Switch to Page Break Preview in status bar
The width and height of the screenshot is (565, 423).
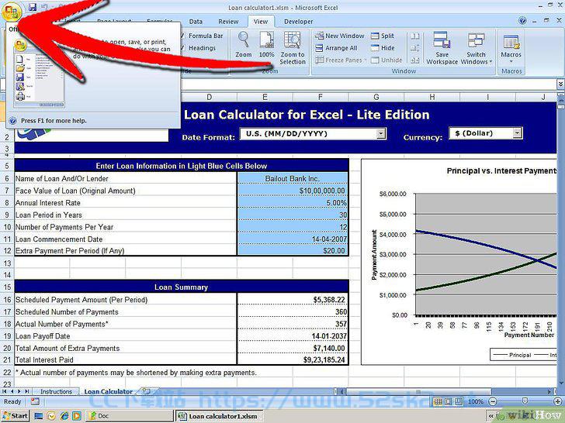459,401
